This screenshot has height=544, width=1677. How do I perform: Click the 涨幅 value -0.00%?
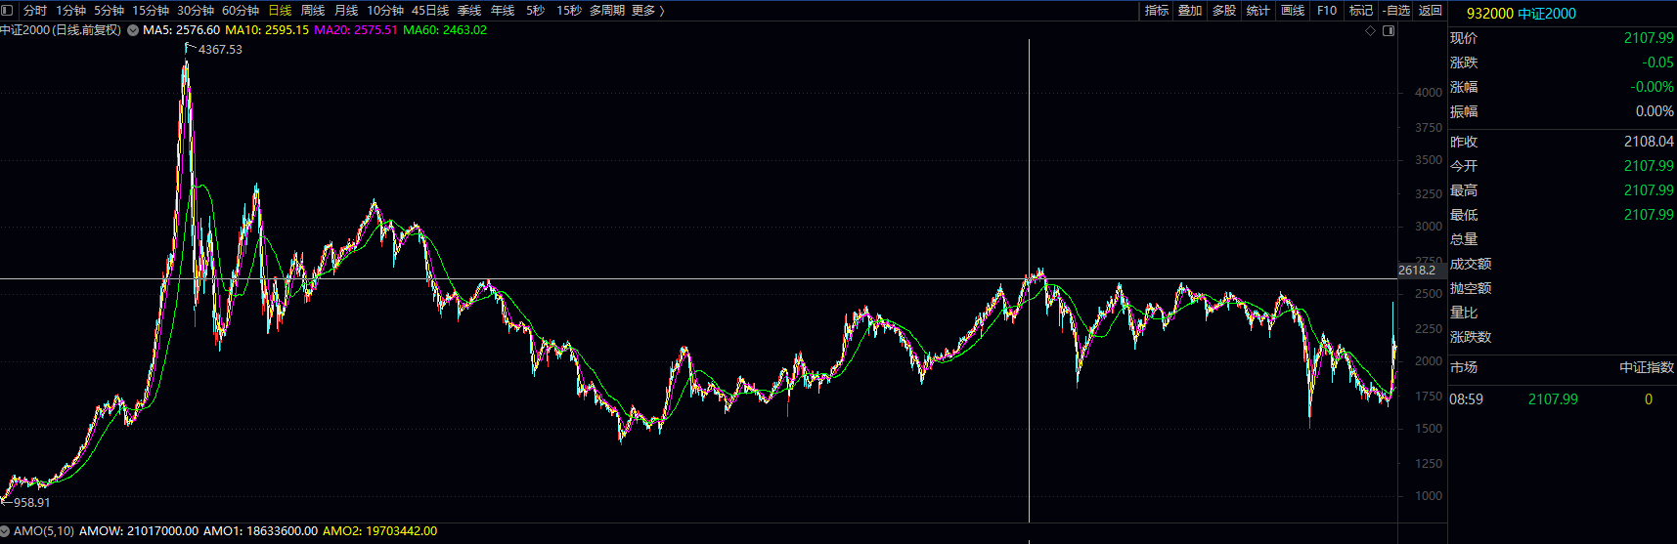[1652, 87]
